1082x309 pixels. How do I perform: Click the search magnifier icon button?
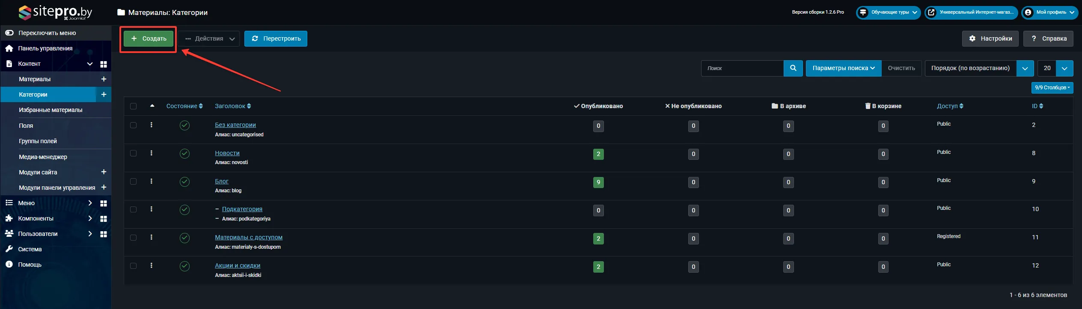click(793, 68)
